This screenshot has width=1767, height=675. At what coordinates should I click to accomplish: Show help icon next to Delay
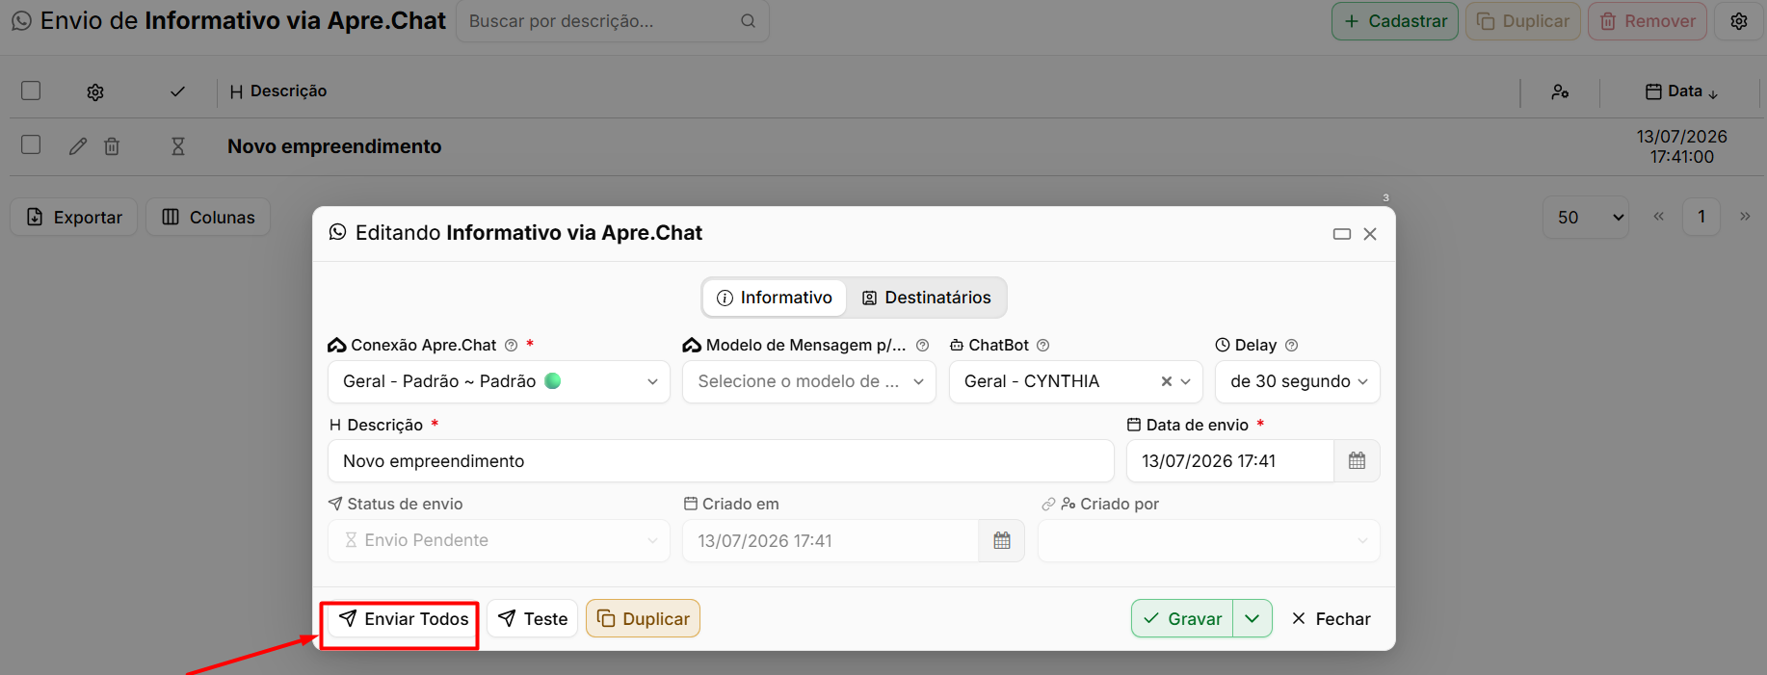point(1292,345)
